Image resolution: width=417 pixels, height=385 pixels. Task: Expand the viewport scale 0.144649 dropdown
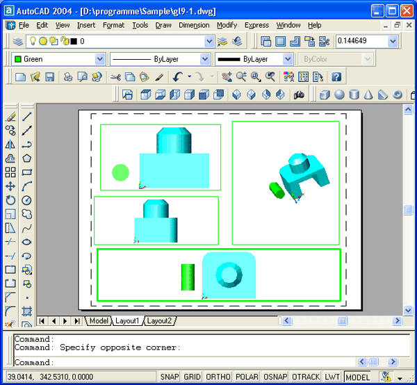[393, 42]
